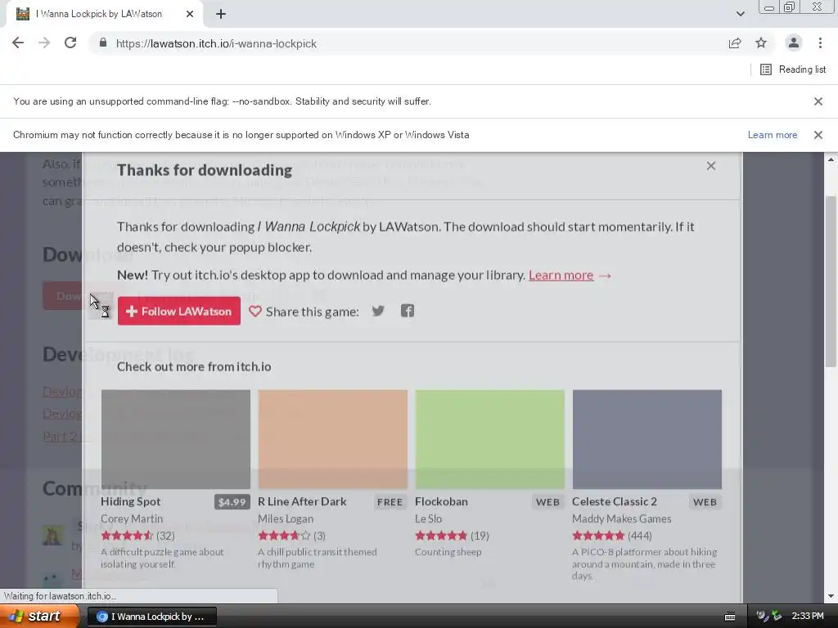Open Learn more about unsupported Chromium
838x628 pixels.
coord(773,135)
